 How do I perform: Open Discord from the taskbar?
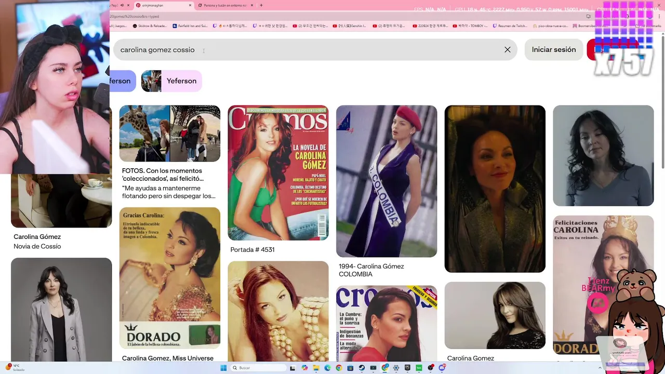[442, 368]
